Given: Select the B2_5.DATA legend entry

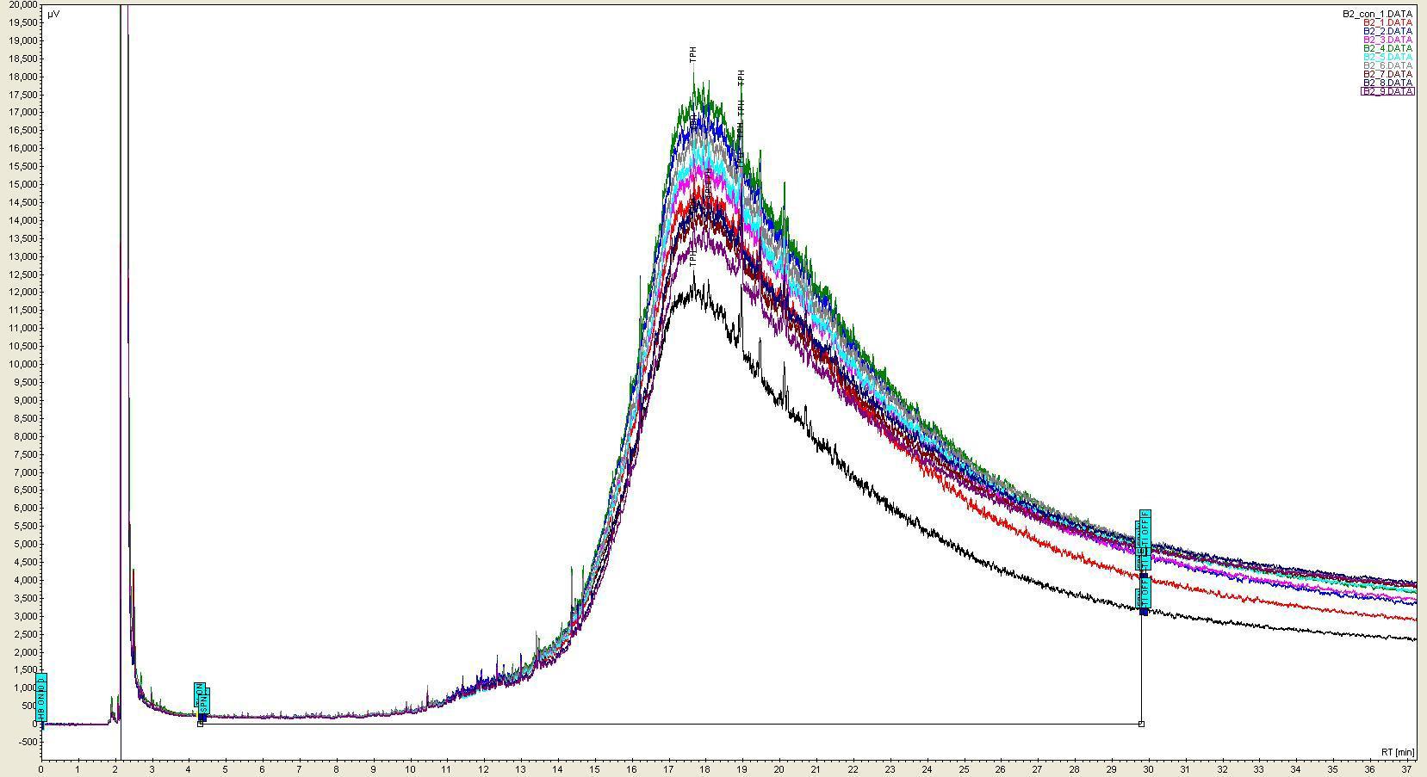Looking at the screenshot, I should (x=1387, y=57).
